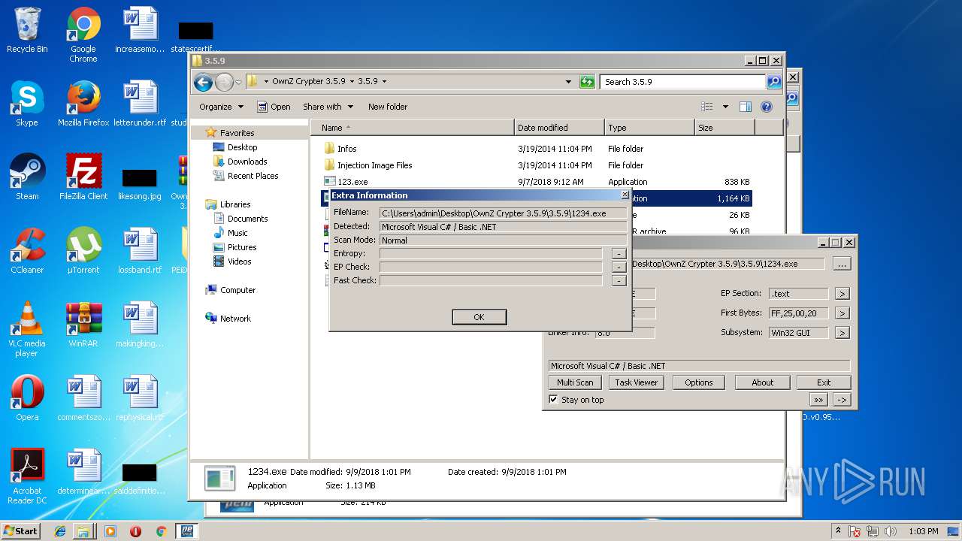Viewport: 962px width, 541px height.
Task: Select the Infos folder row
Action: tap(537, 149)
